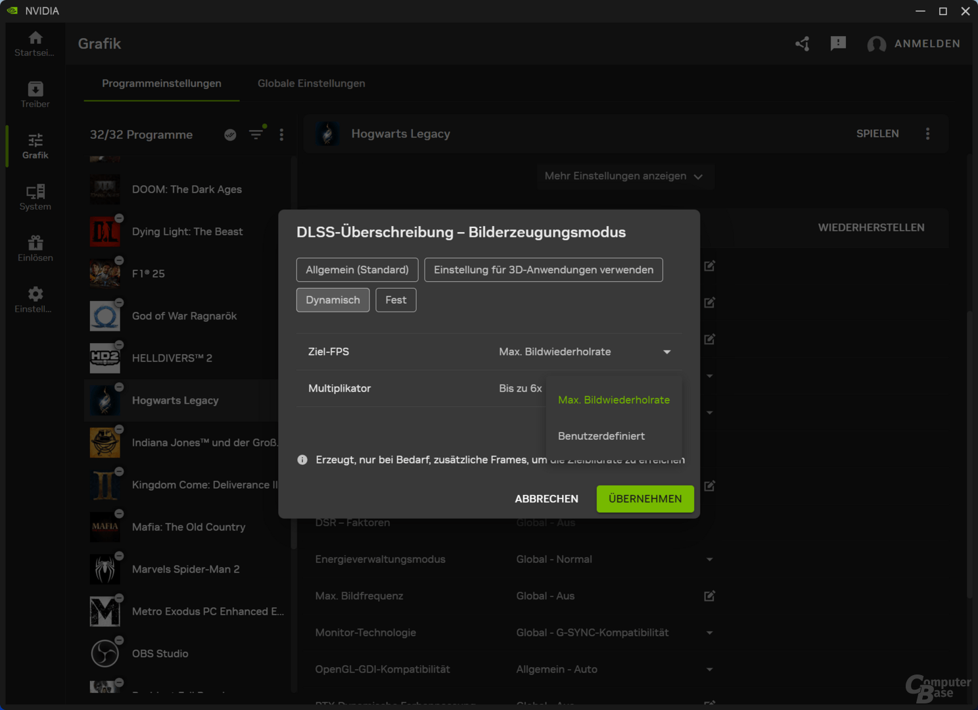Switch to the Globale Einstellungen tab
Image resolution: width=978 pixels, height=710 pixels.
pyautogui.click(x=311, y=83)
